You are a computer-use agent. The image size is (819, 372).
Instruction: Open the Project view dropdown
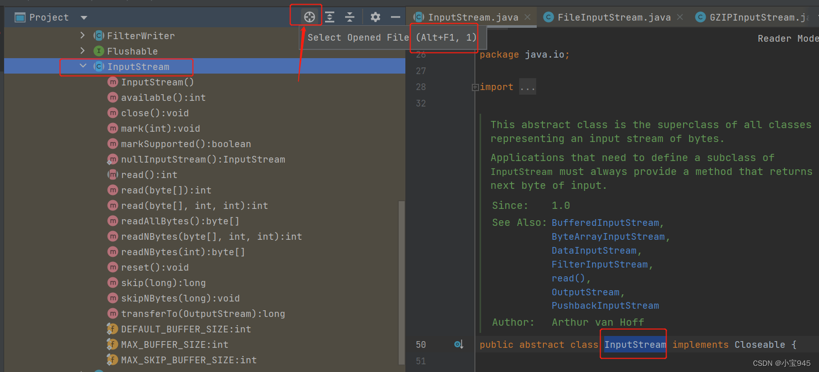[84, 17]
